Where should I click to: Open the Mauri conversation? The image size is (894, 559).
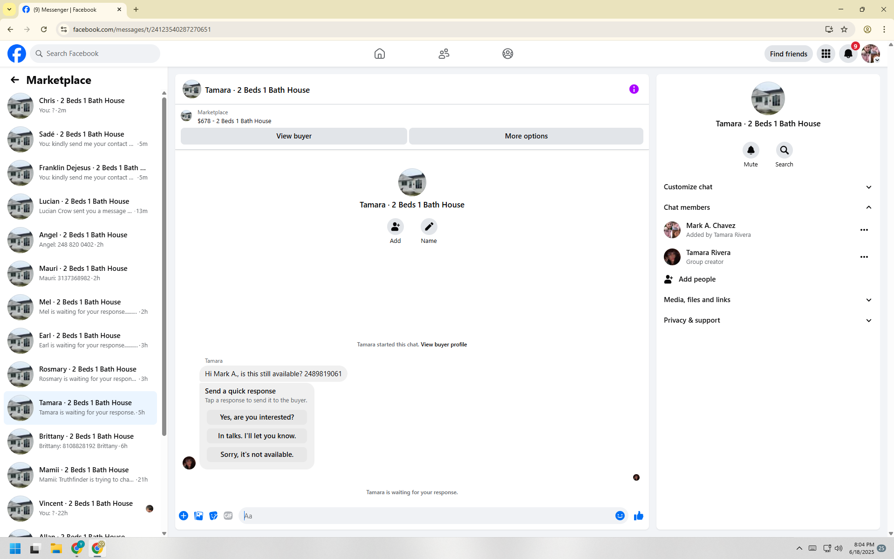tap(80, 273)
